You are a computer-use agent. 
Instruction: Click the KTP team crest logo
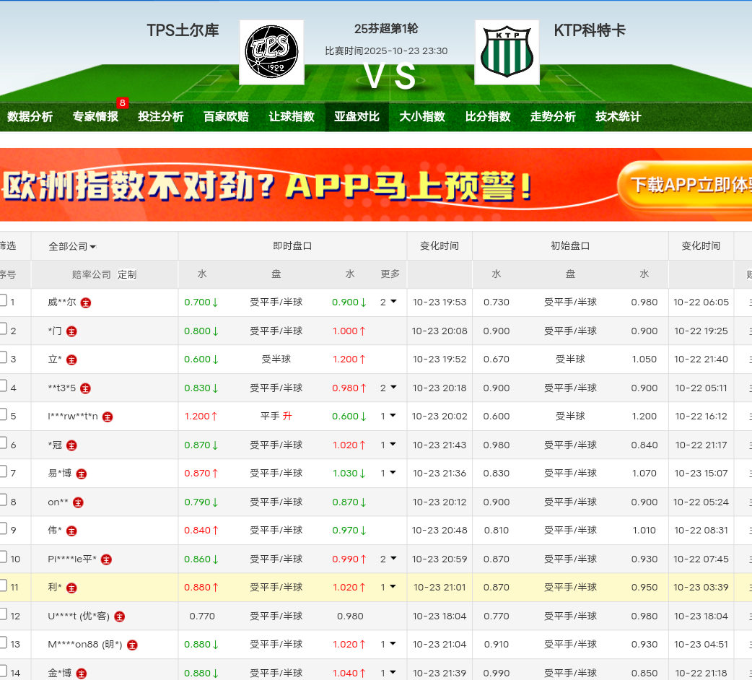click(x=507, y=52)
